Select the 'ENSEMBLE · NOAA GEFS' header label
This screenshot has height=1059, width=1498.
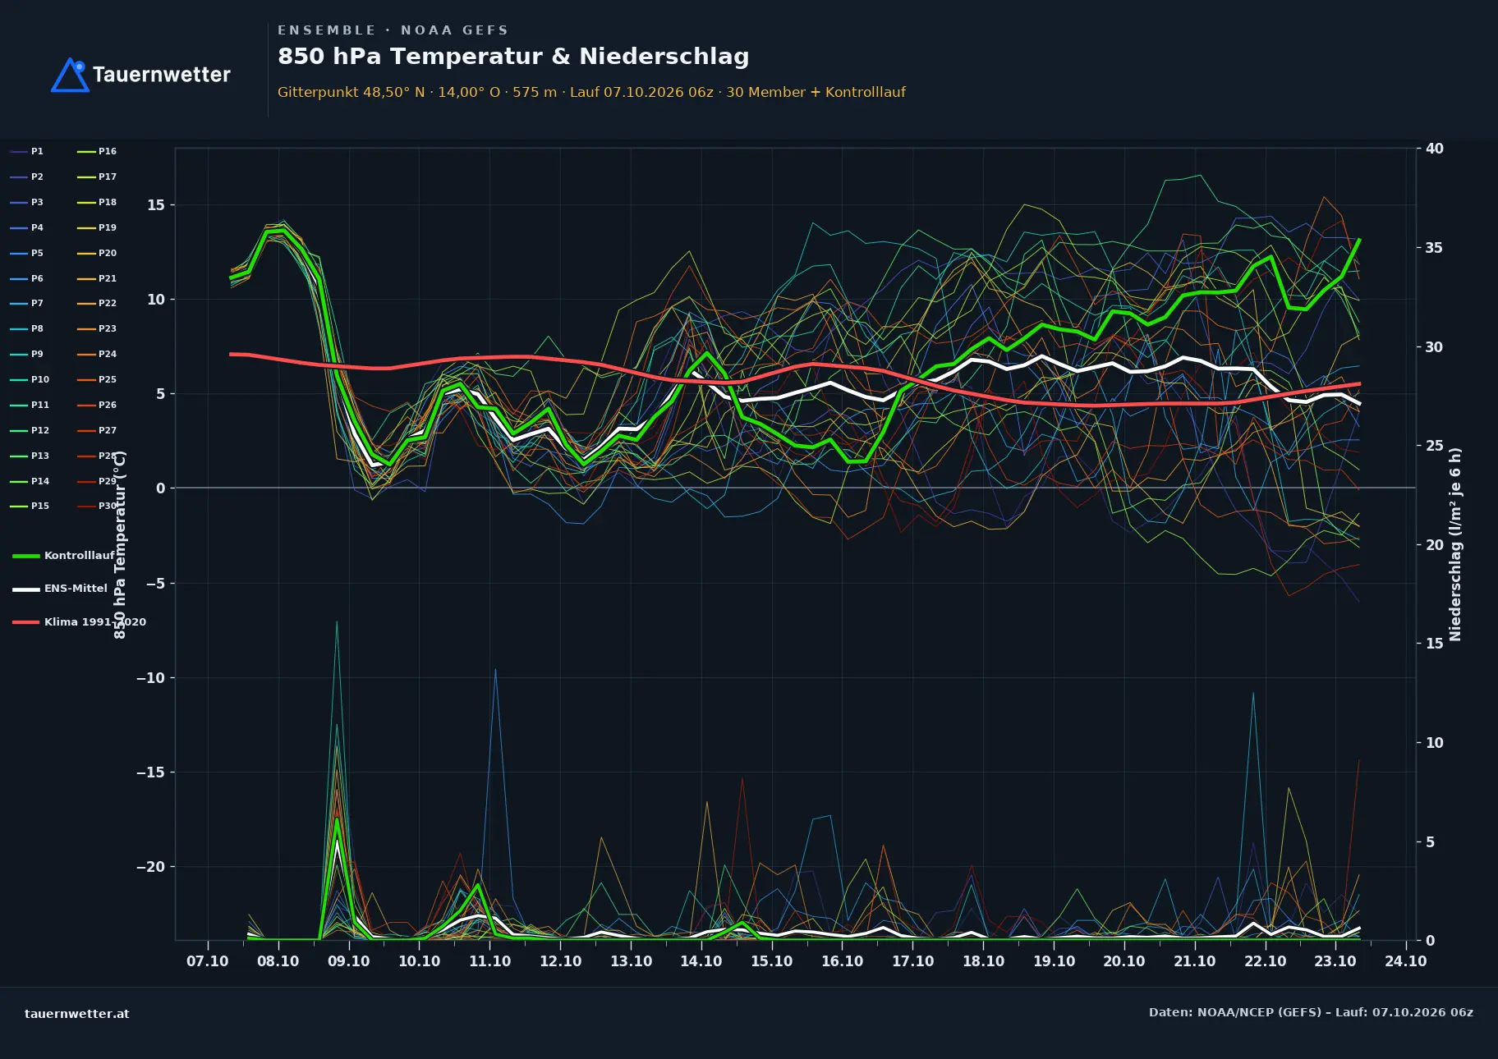click(393, 30)
